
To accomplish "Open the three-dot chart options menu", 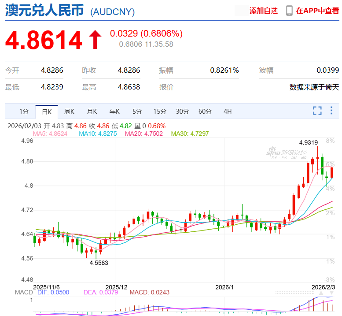I will pos(331,111).
